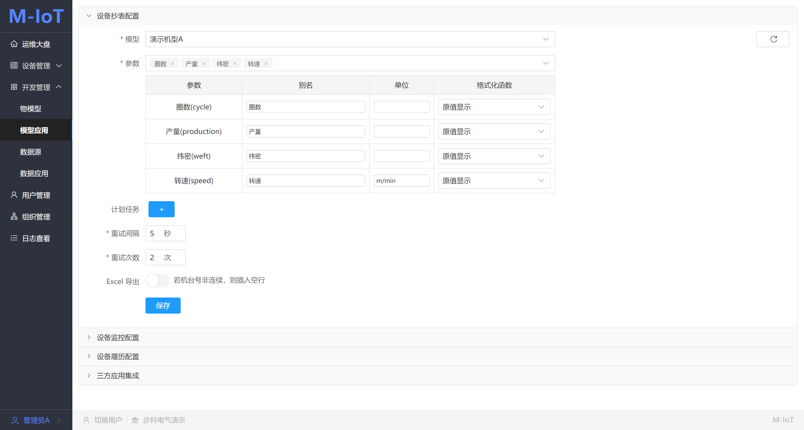Screen dimensions: 804x430
Task: Remove the 圈数 parameter tag
Action: [173, 64]
